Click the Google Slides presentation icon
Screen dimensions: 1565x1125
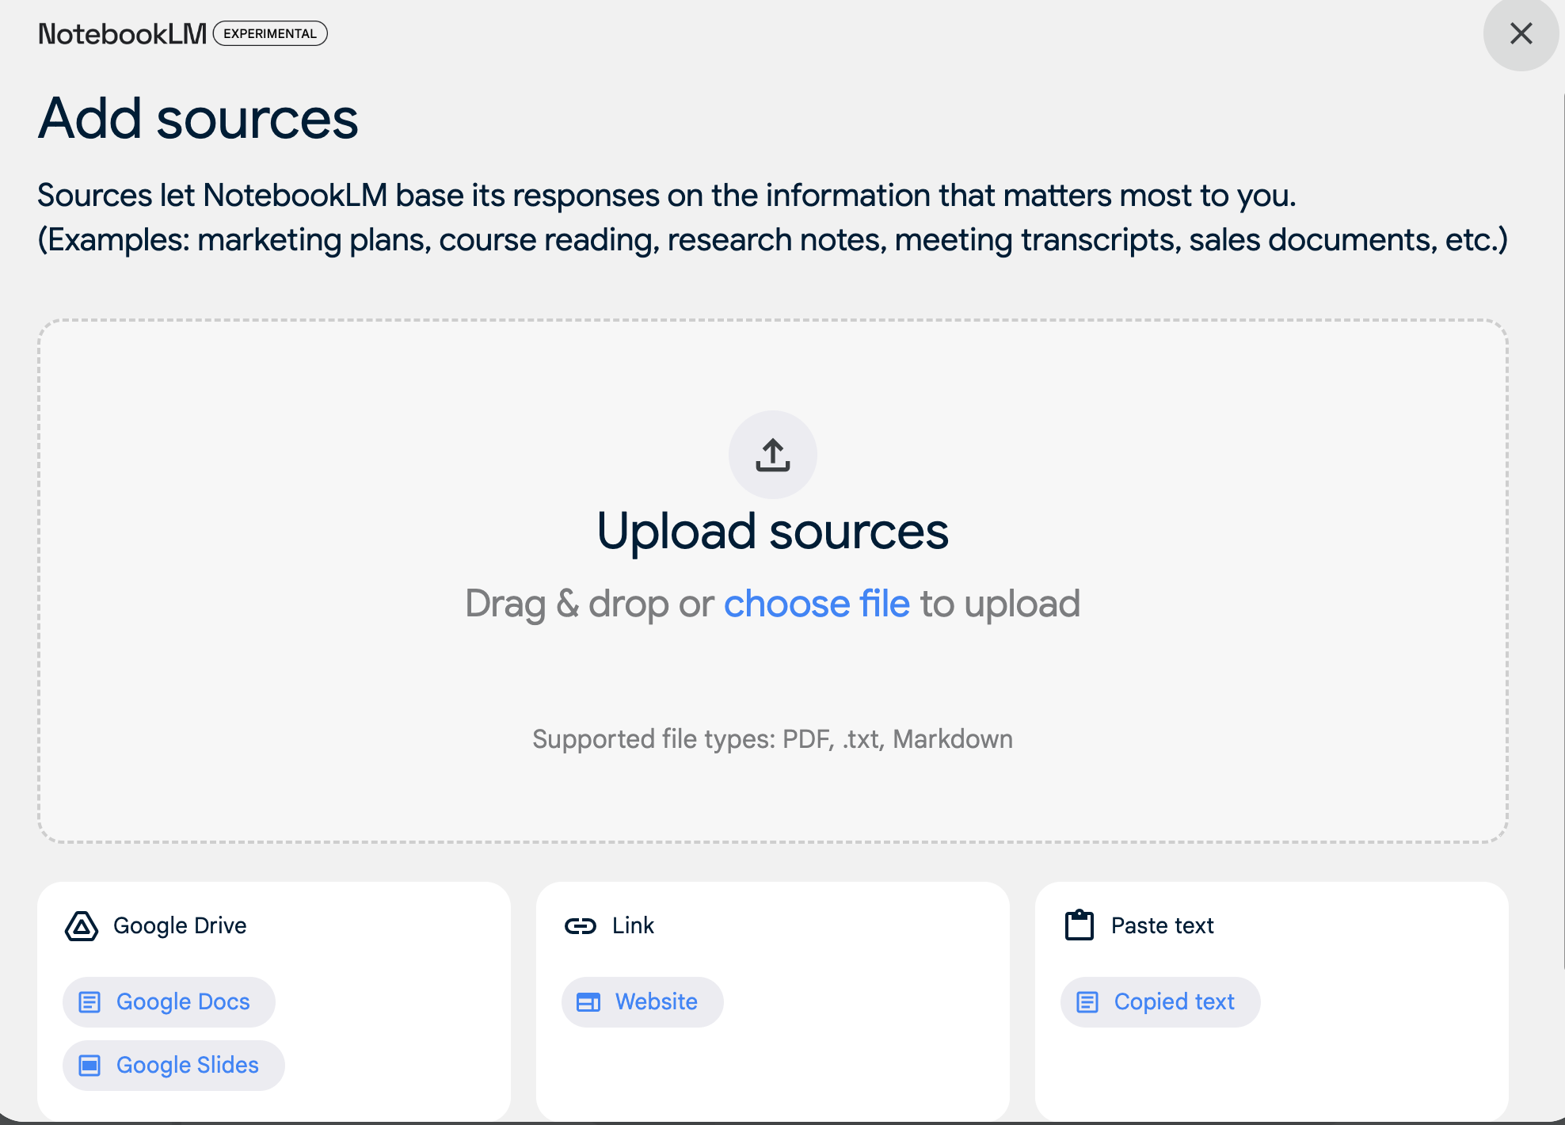(x=90, y=1066)
